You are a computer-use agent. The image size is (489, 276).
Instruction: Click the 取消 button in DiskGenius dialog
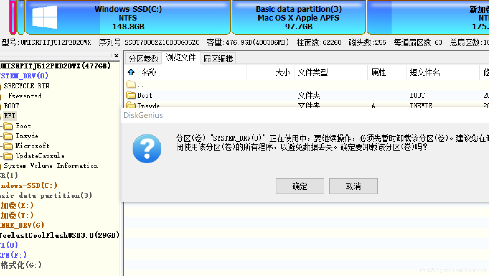353,186
